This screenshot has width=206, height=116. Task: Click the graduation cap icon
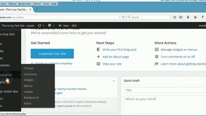click(157, 64)
